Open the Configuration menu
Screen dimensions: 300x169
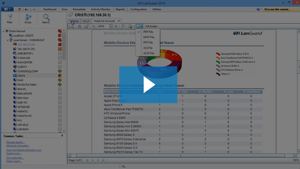coord(139,10)
